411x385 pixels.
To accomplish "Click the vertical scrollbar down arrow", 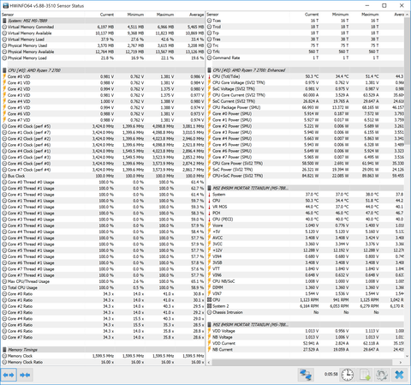I will click(407, 356).
